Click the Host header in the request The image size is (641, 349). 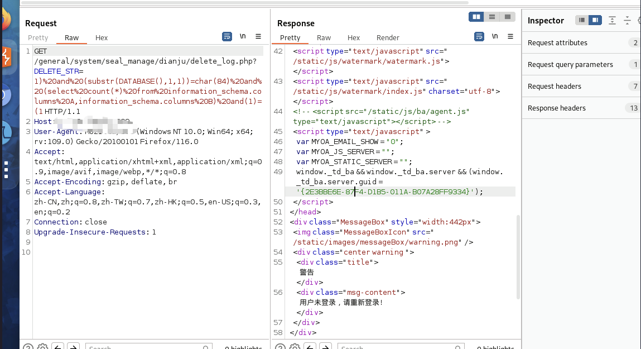pos(42,122)
